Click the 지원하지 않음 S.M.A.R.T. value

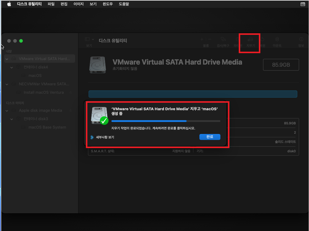181,151
